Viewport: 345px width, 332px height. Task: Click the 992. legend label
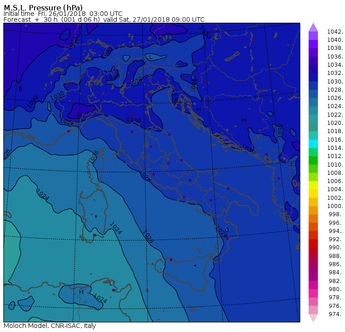tap(336, 239)
